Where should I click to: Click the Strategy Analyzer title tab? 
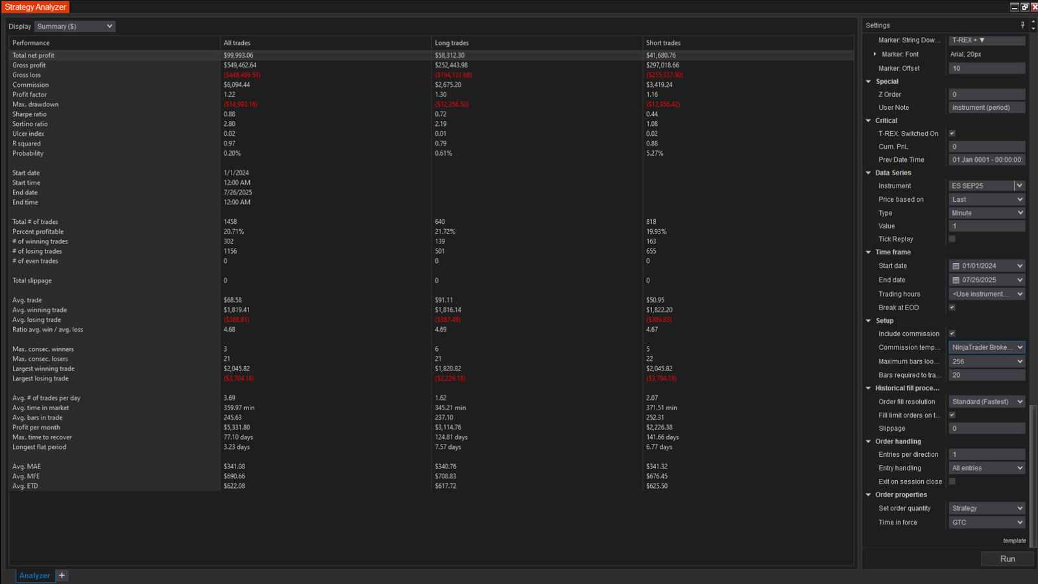tap(35, 7)
